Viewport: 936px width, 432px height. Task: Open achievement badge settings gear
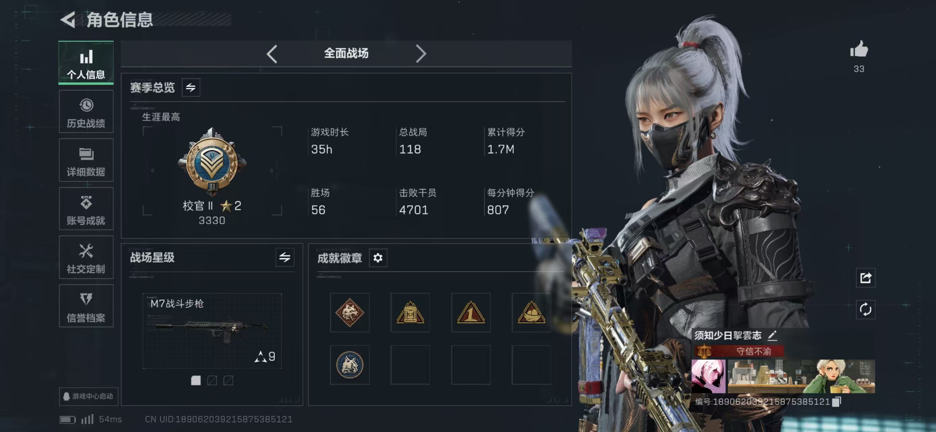coord(378,258)
